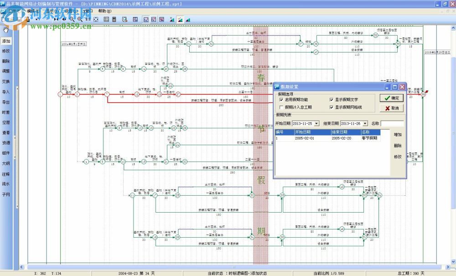This screenshot has height=276, width=456.
Task: Click 增加 to add a holiday
Action: tap(398, 135)
